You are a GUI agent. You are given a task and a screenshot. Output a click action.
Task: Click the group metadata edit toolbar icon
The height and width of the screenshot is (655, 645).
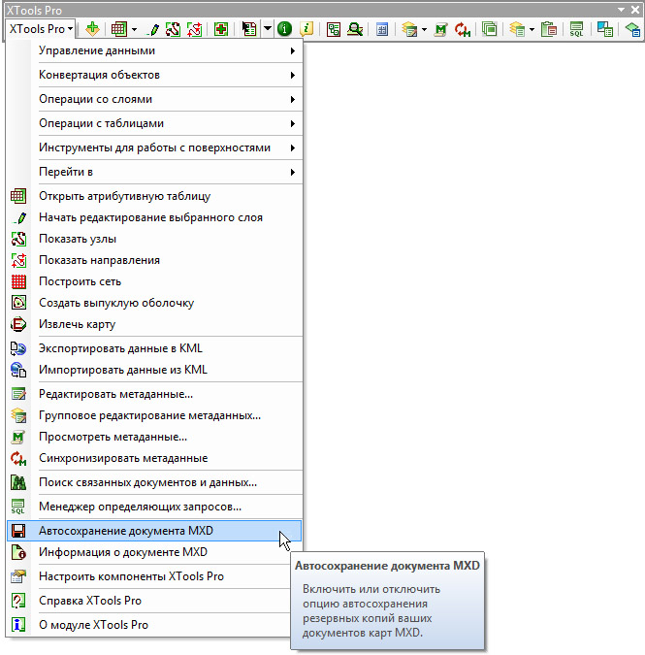(x=409, y=29)
